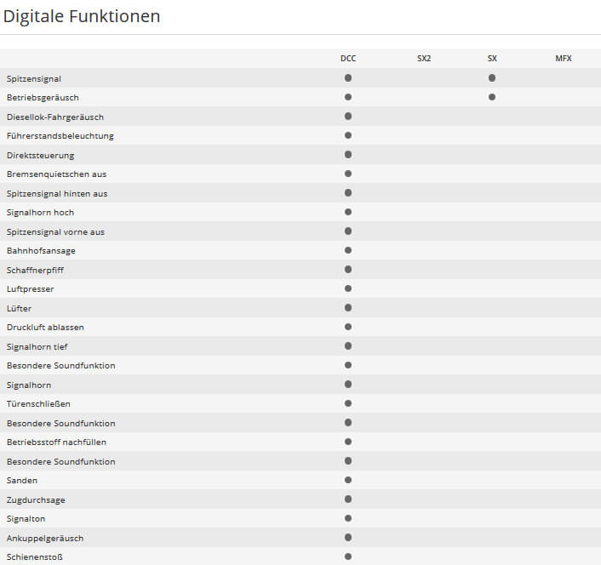Click the DCC dot for Spitzensignal hinten aus
601x565 pixels.
tap(348, 193)
